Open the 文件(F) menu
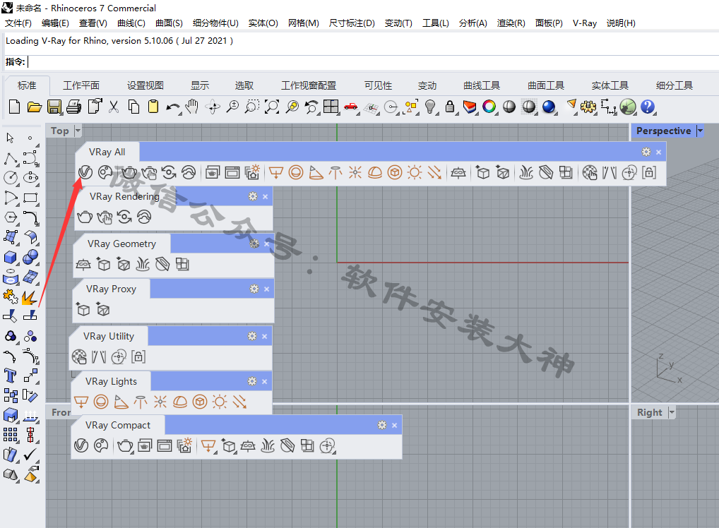Screen dimensions: 719x528 pyautogui.click(x=18, y=23)
